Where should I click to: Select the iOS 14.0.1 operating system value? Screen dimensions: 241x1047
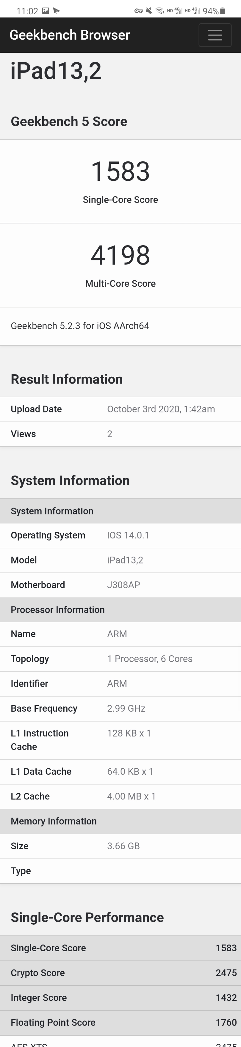click(128, 535)
